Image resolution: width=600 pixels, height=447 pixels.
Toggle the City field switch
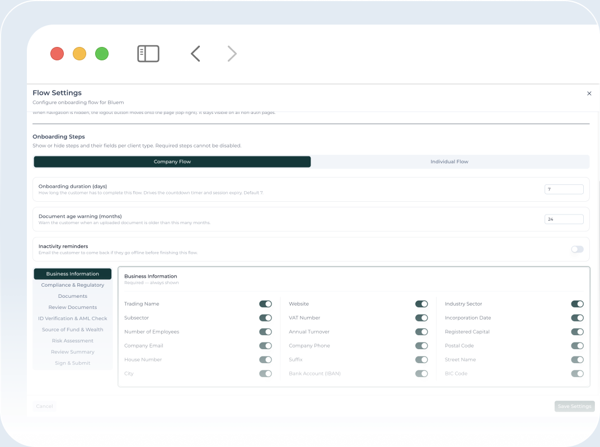pyautogui.click(x=265, y=374)
